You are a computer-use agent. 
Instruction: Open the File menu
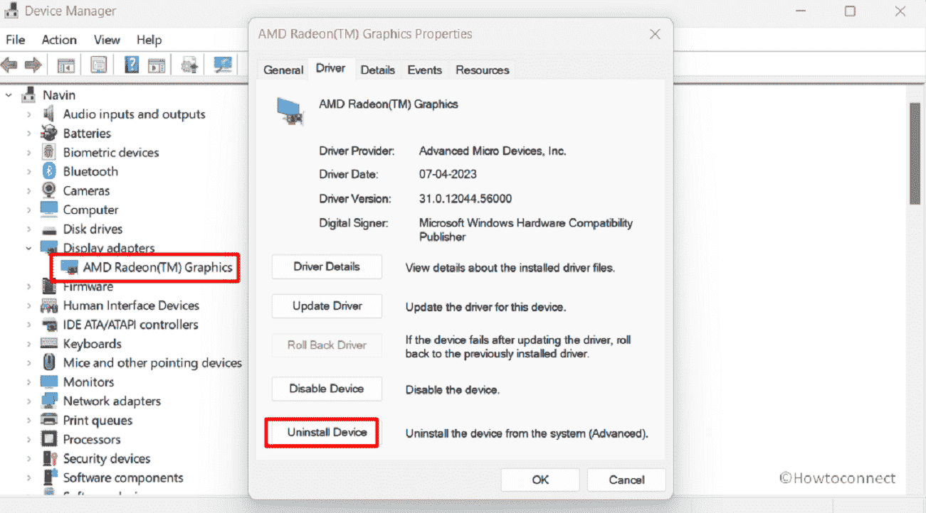point(15,40)
